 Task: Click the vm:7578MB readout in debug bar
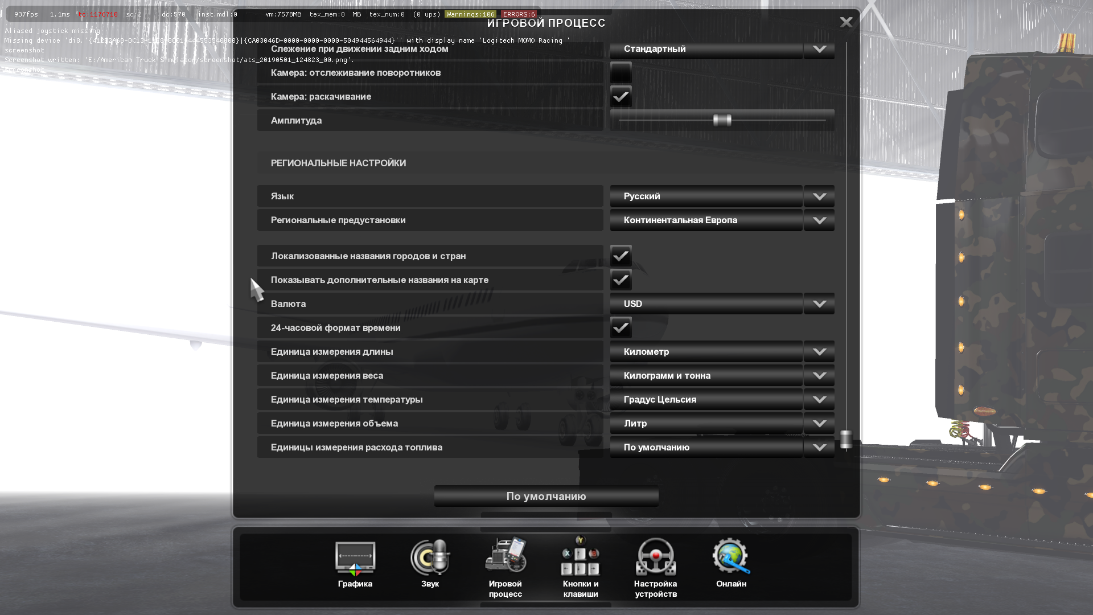[283, 14]
